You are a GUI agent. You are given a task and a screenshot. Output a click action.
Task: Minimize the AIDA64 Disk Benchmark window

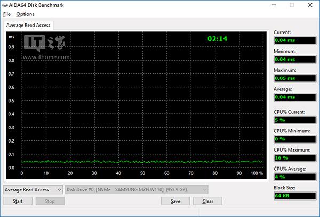pyautogui.click(x=274, y=5)
